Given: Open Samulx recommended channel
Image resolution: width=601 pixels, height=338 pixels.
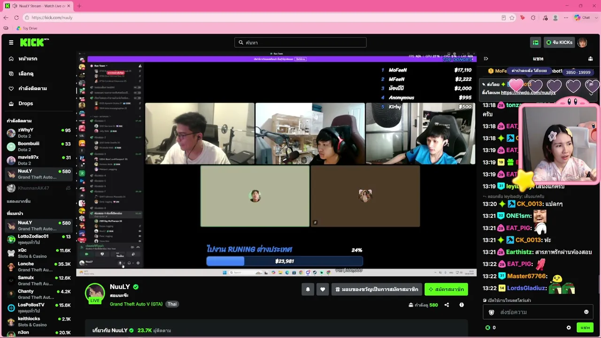Looking at the screenshot, I should (x=39, y=280).
